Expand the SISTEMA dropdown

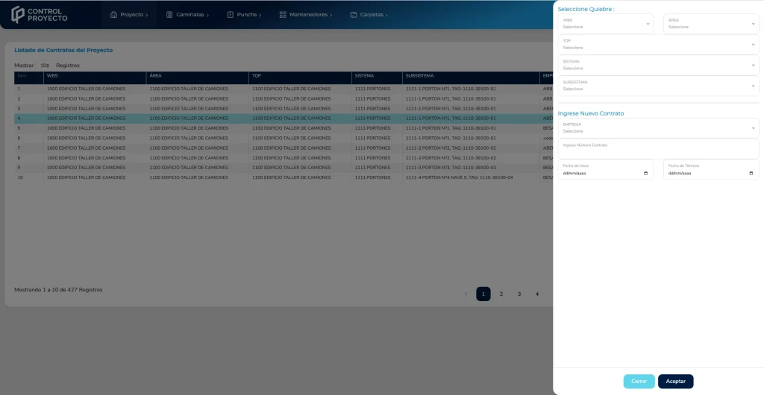point(657,65)
